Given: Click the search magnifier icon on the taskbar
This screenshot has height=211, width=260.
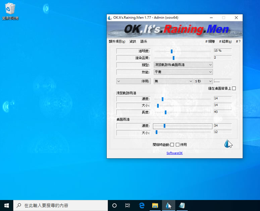Looking at the screenshot, I should pos(19,205).
